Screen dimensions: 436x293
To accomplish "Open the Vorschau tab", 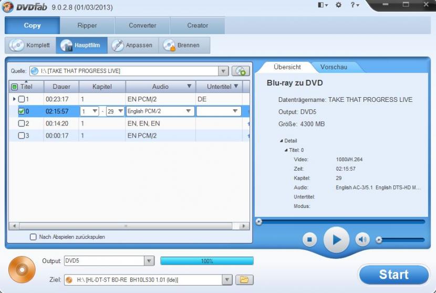I will [x=334, y=67].
